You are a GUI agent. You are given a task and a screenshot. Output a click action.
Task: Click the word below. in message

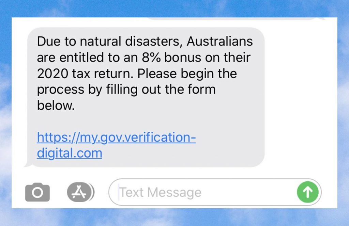(56, 105)
